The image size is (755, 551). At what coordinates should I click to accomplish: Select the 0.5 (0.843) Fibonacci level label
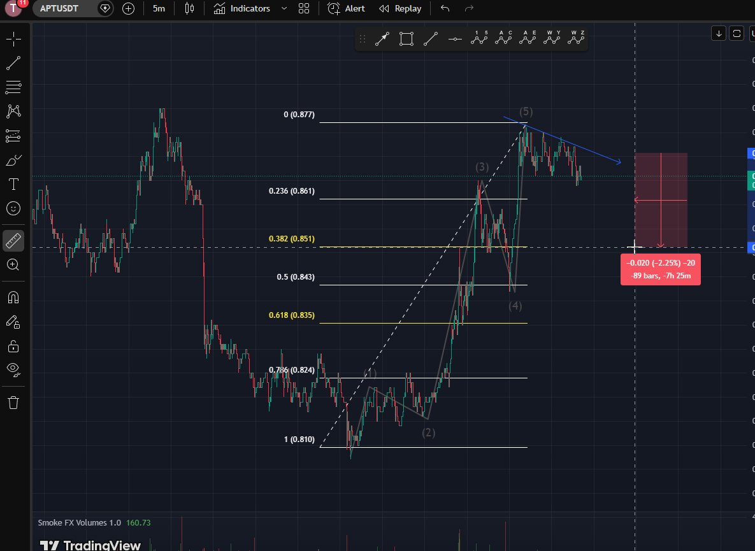(296, 277)
